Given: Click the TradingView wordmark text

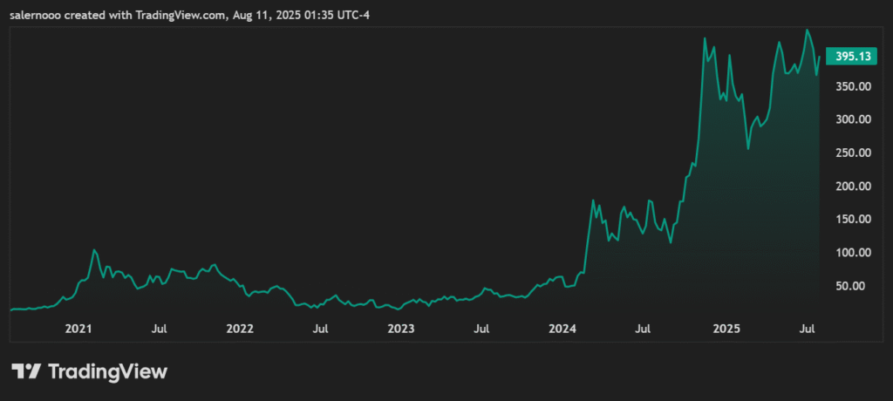Looking at the screenshot, I should (106, 371).
